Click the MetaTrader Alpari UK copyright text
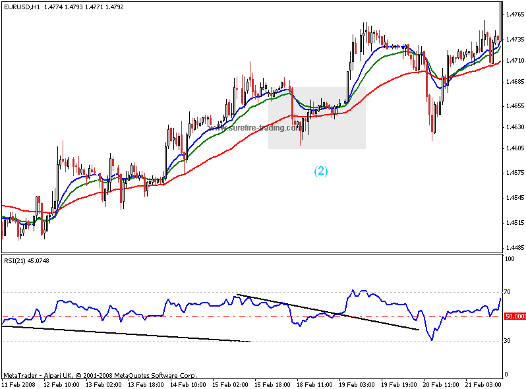This screenshot has width=526, height=389. pyautogui.click(x=100, y=376)
